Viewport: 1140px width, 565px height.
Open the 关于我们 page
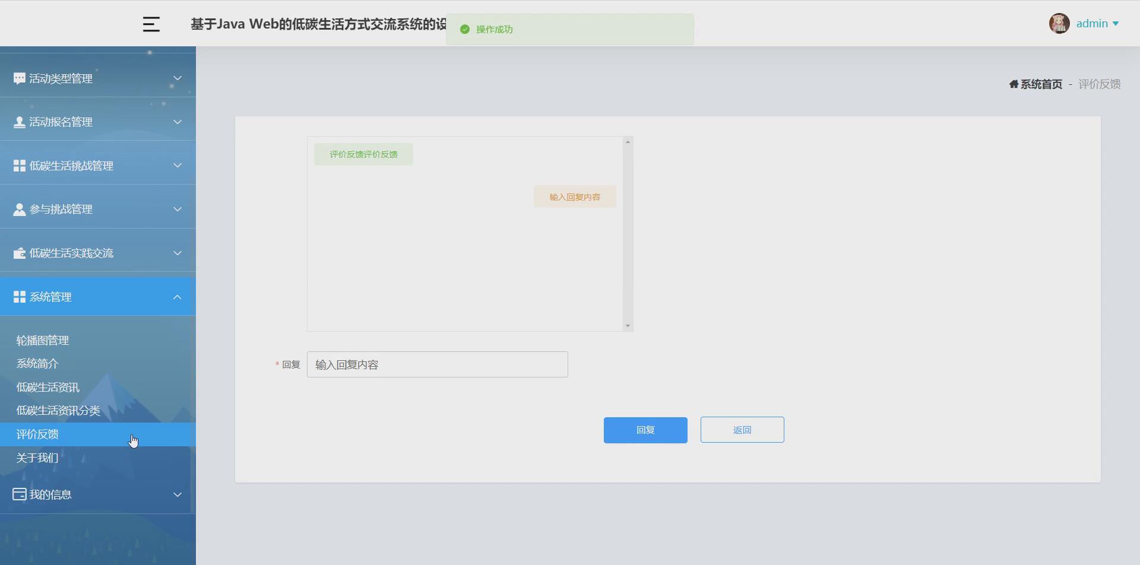(37, 457)
